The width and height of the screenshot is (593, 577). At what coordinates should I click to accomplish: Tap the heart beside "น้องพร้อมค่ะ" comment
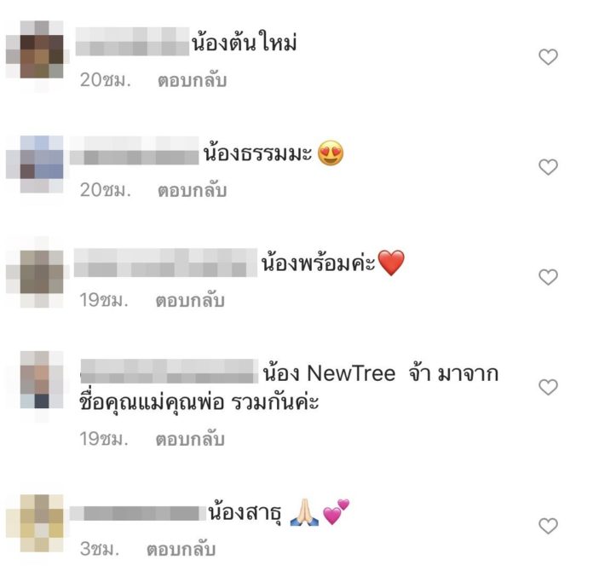(548, 277)
